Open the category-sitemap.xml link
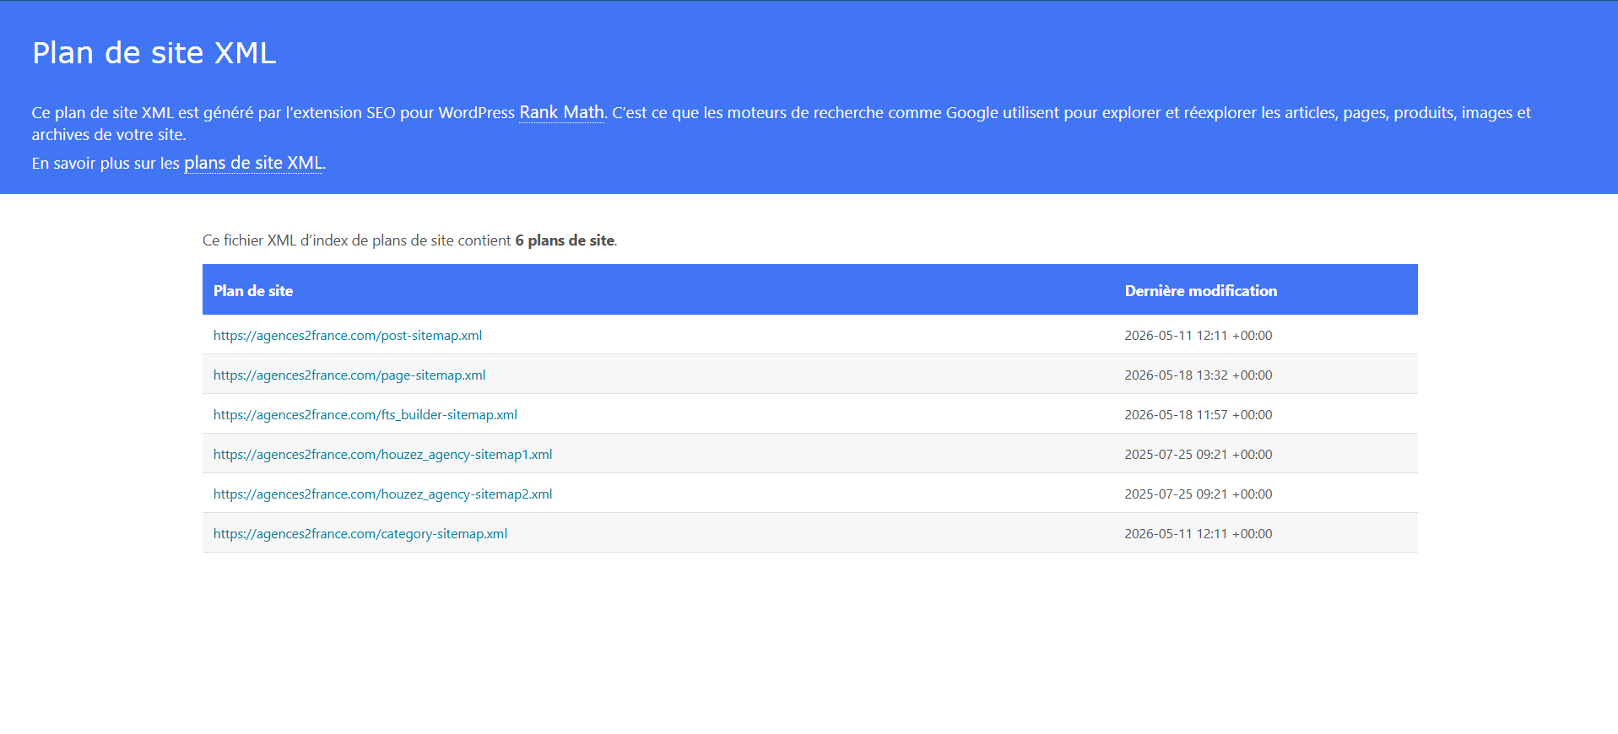The width and height of the screenshot is (1618, 734). click(360, 533)
